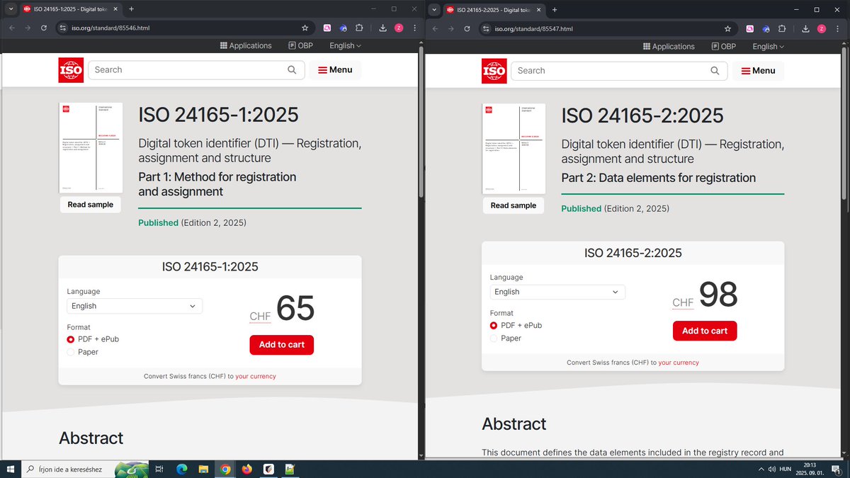850x478 pixels.
Task: Expand the English site language menu, right page
Action: 768,46
